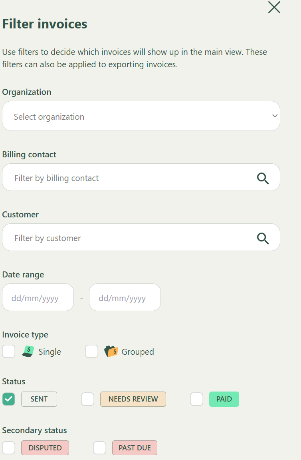Image resolution: width=301 pixels, height=460 pixels.
Task: Click the billing contact search icon
Action: click(x=263, y=178)
